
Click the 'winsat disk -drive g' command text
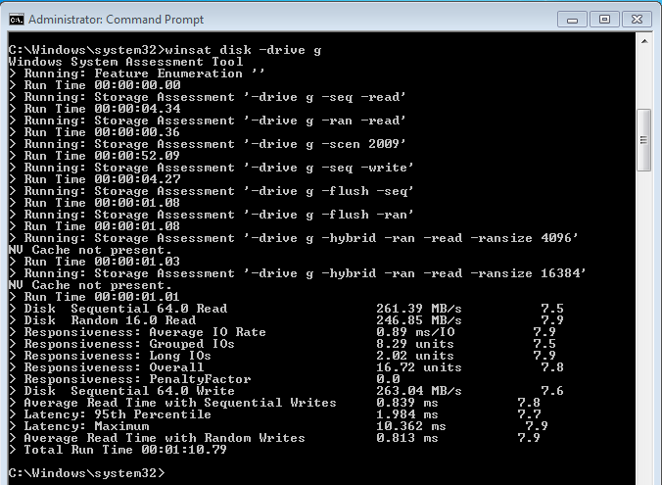tap(243, 50)
